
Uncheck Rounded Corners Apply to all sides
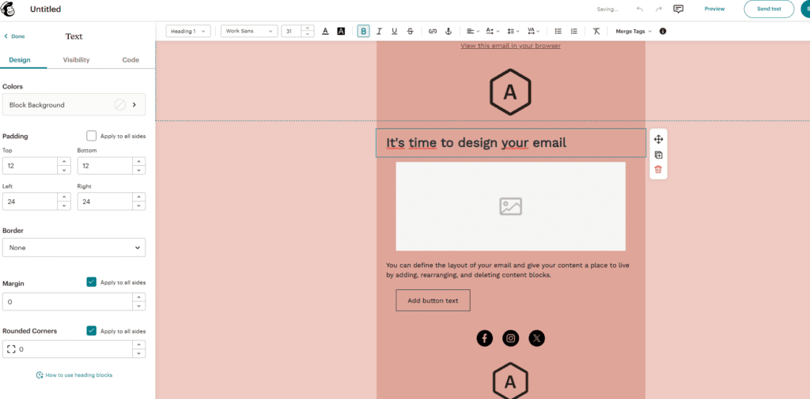coord(92,331)
